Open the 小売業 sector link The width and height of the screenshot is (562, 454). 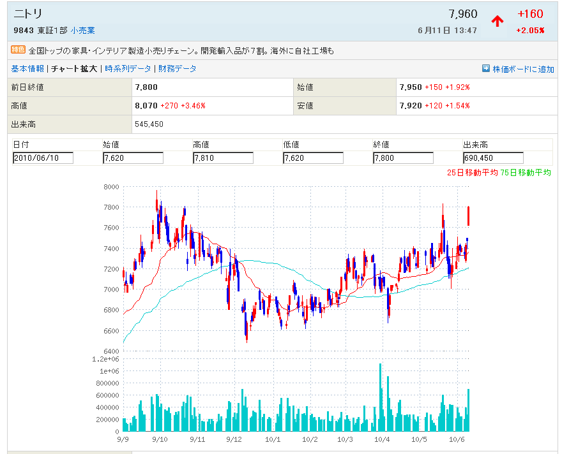point(83,30)
